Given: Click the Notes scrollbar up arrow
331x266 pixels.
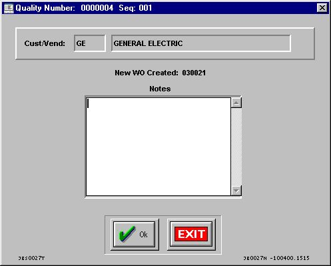Looking at the screenshot, I should tap(236, 103).
